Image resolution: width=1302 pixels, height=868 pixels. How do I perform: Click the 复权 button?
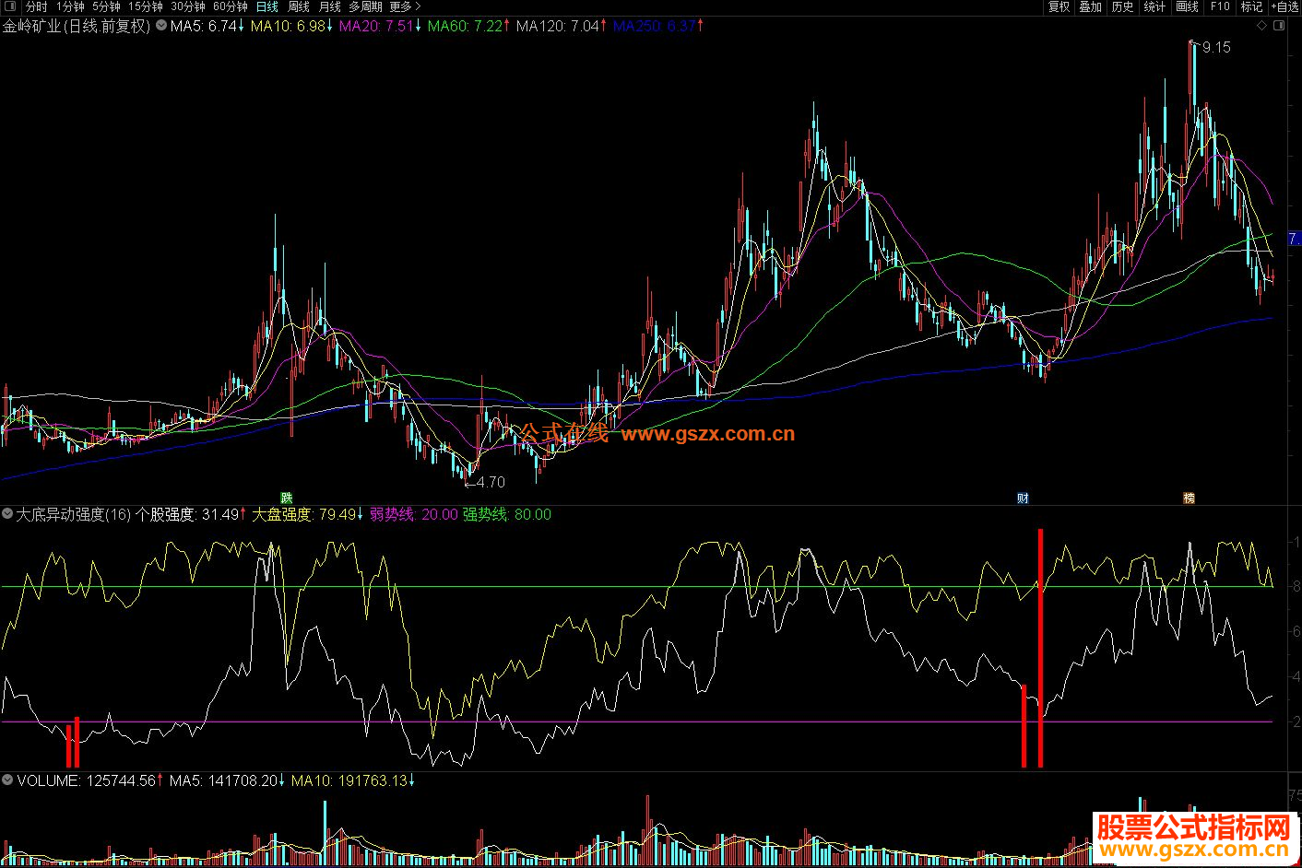click(1059, 6)
